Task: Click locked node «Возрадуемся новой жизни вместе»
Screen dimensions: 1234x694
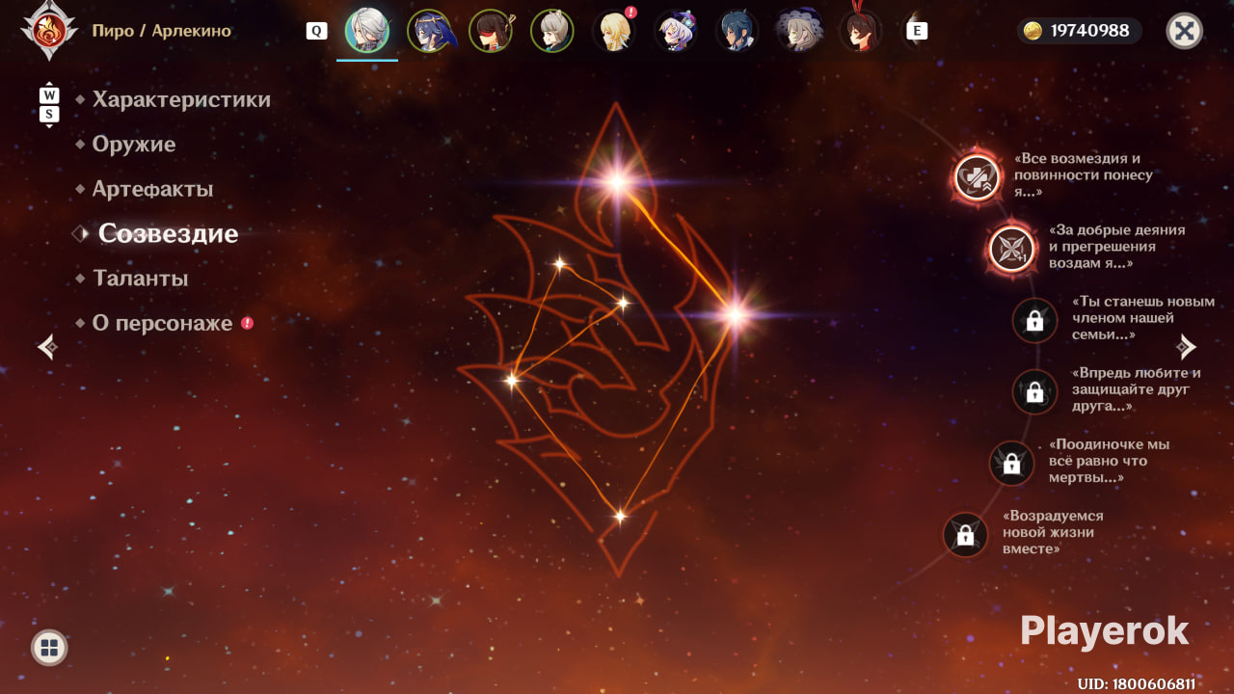Action: (x=965, y=534)
